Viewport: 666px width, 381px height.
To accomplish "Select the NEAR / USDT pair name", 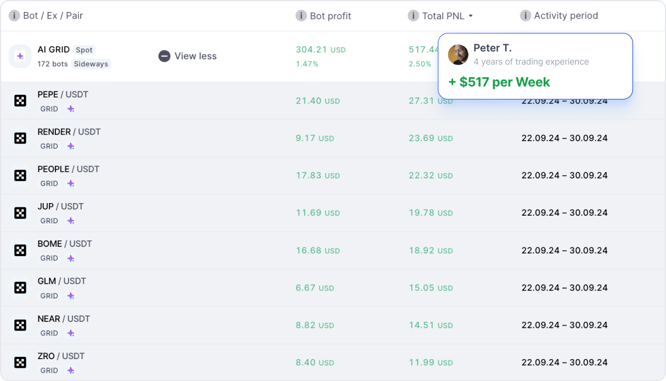I will pos(64,319).
